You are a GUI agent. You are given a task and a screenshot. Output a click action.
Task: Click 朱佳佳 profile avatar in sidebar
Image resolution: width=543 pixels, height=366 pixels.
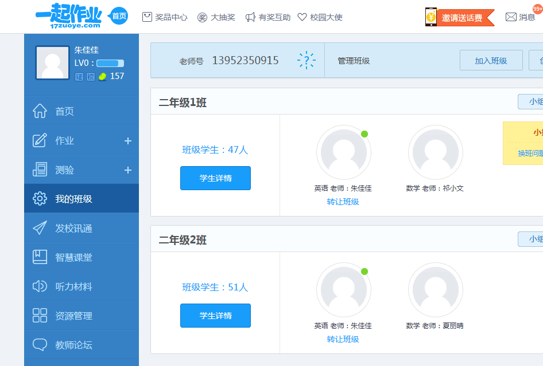click(x=53, y=63)
